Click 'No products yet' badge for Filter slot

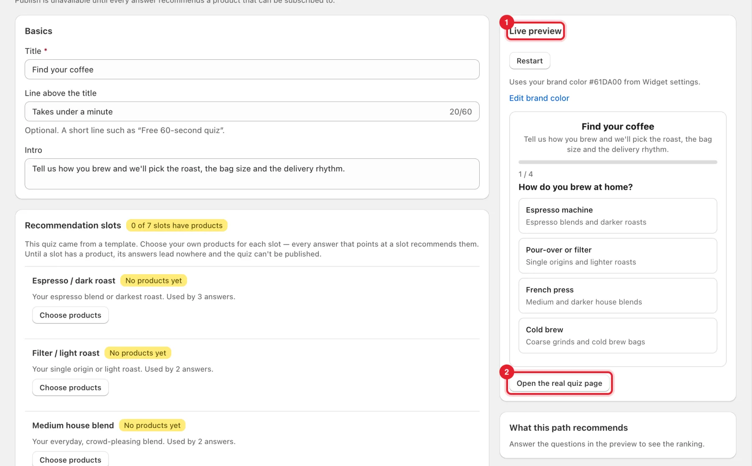(137, 353)
